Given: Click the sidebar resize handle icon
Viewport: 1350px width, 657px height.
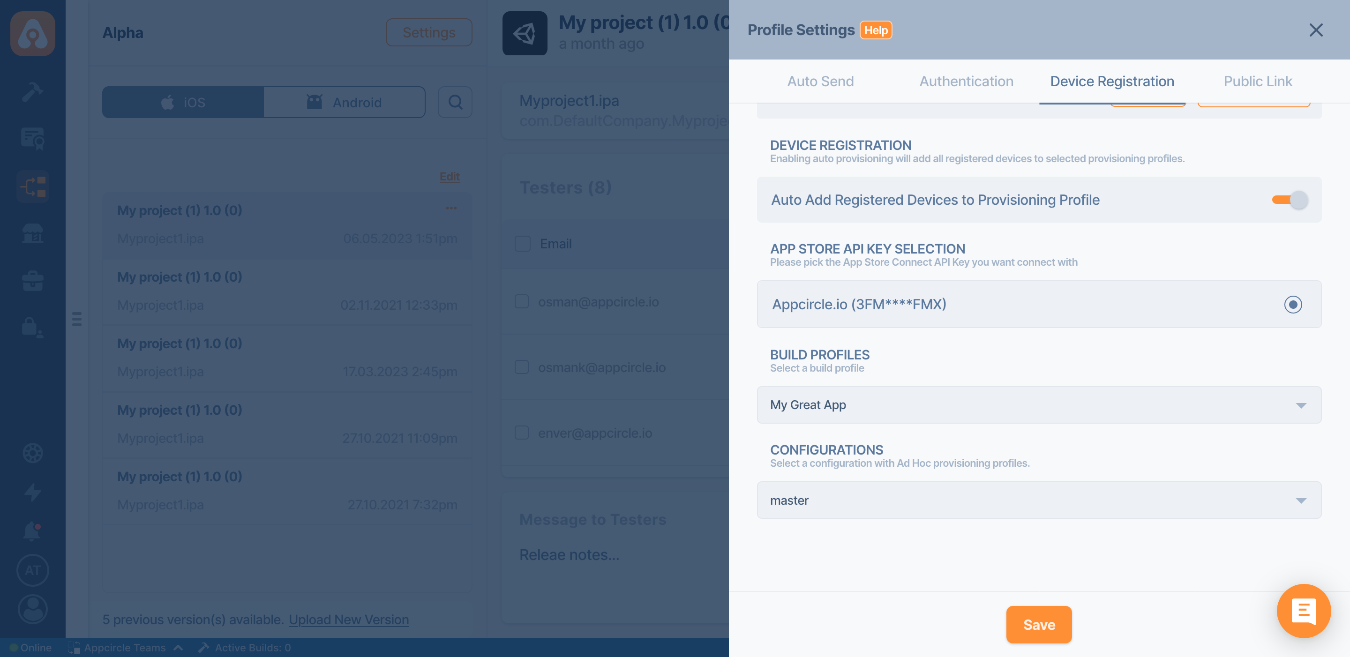Looking at the screenshot, I should (76, 319).
